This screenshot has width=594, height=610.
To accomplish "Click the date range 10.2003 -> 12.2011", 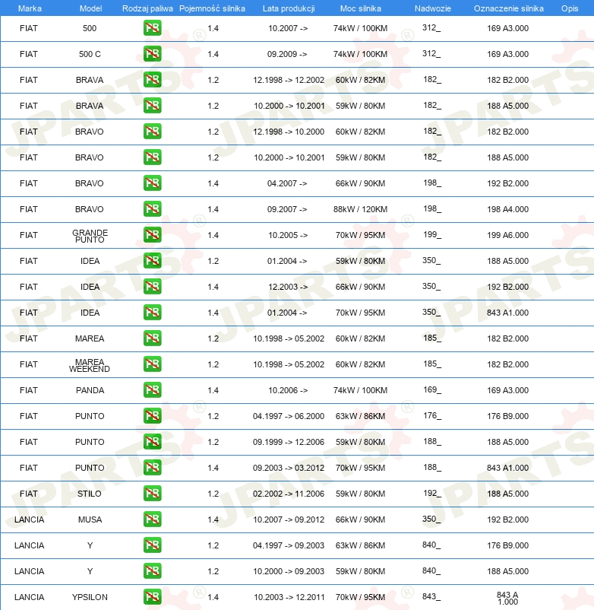I will point(289,597).
